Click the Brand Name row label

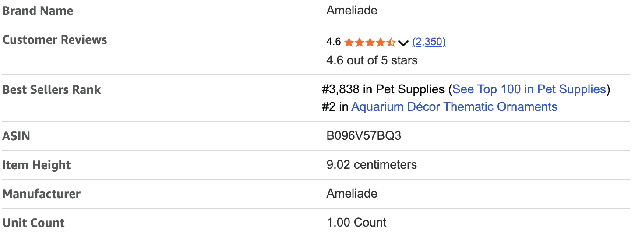point(38,11)
